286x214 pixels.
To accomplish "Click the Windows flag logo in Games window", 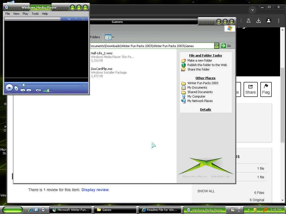I will [230, 28].
